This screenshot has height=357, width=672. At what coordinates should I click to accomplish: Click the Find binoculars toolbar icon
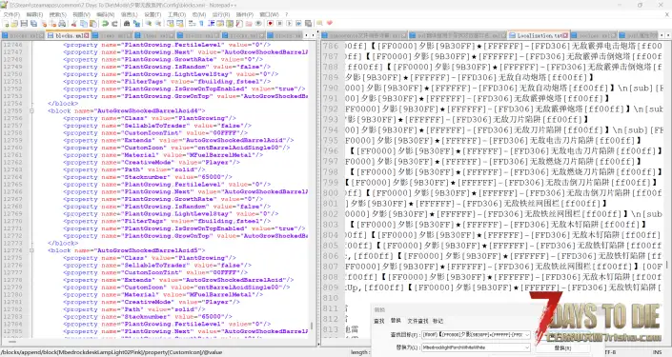click(127, 24)
